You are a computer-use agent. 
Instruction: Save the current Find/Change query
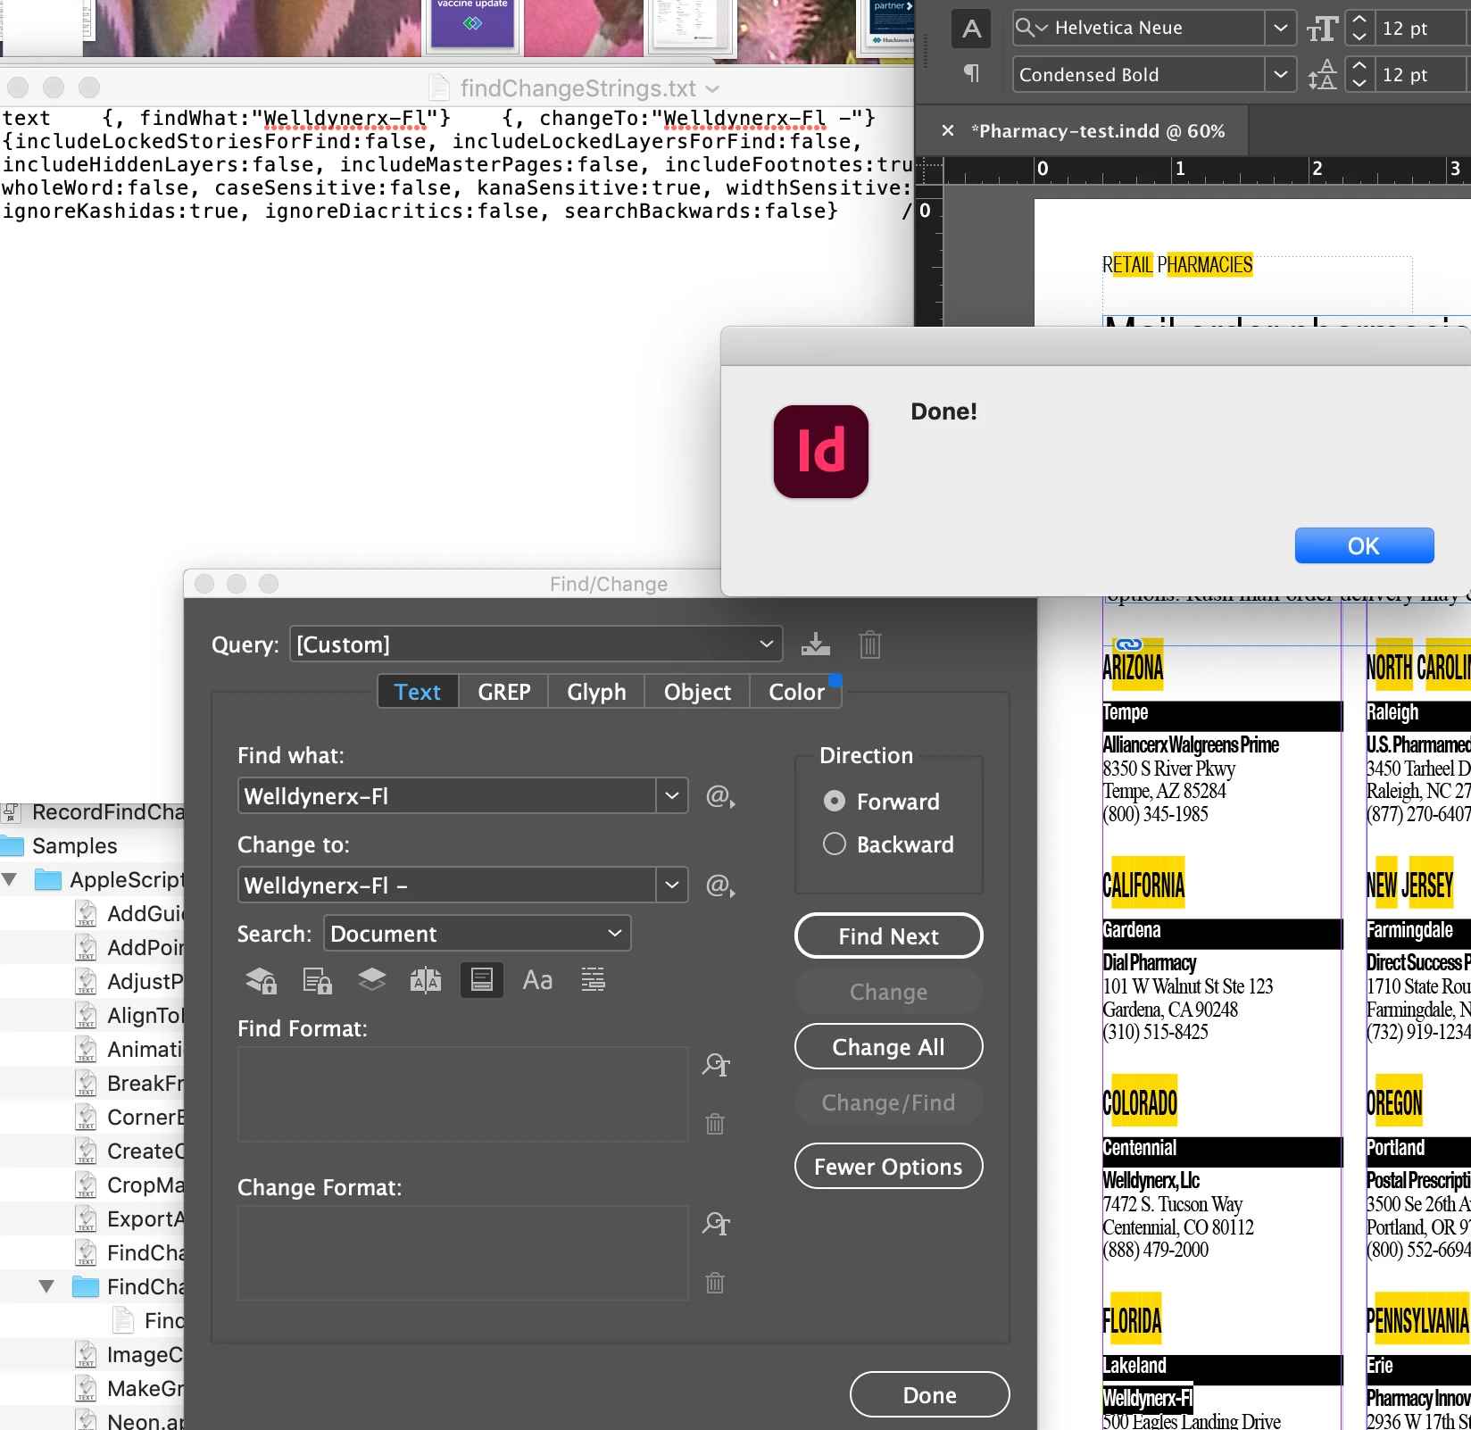815,644
